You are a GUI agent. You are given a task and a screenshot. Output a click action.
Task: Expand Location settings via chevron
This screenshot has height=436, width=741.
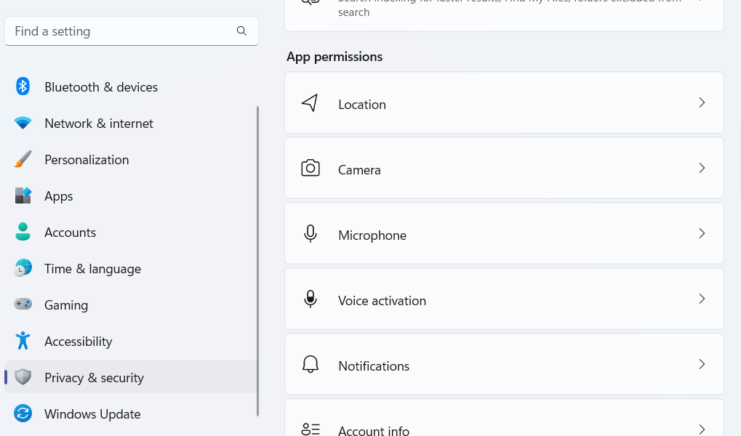pos(702,102)
